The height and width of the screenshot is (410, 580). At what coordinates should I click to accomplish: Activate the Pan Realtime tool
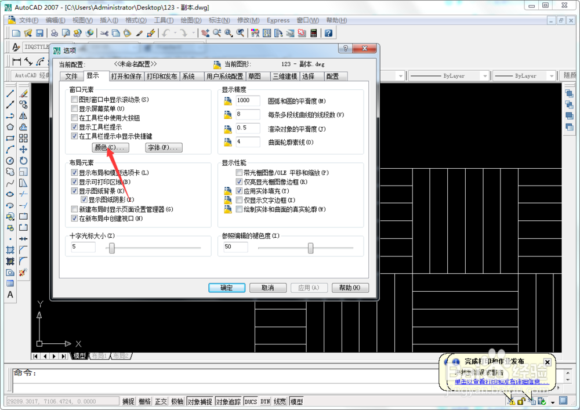pyautogui.click(x=205, y=33)
